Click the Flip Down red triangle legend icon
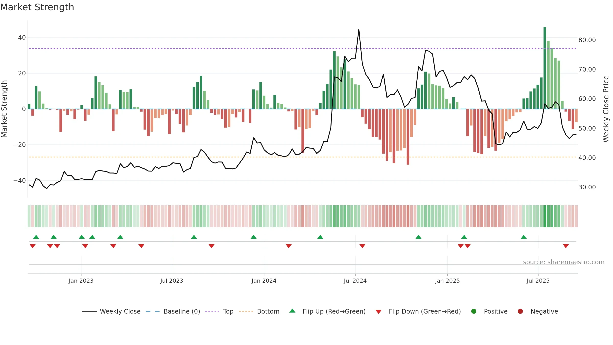613x345 pixels. [379, 312]
